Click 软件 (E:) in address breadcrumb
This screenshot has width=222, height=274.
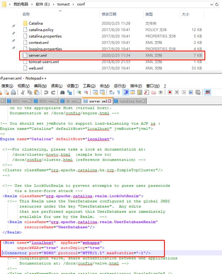click(43, 4)
